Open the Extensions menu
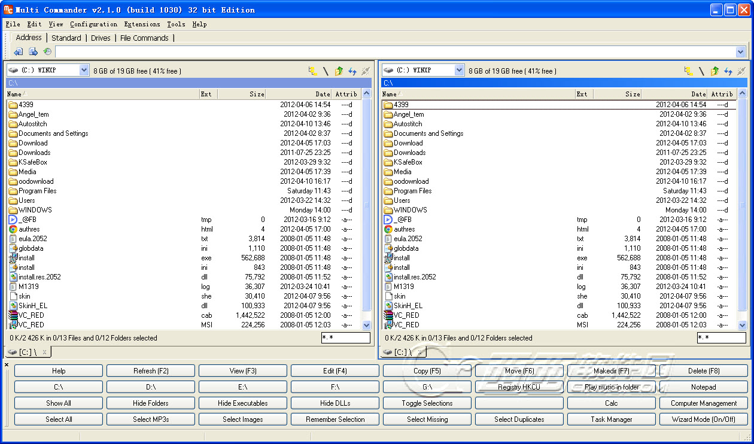This screenshot has height=444, width=754. click(142, 25)
